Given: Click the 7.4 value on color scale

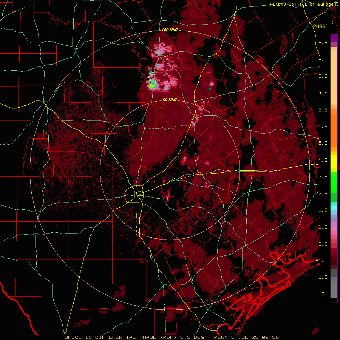Looking at the screenshot, I should (323, 93).
